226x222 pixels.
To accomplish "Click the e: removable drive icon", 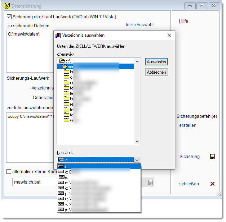I will 61,177.
